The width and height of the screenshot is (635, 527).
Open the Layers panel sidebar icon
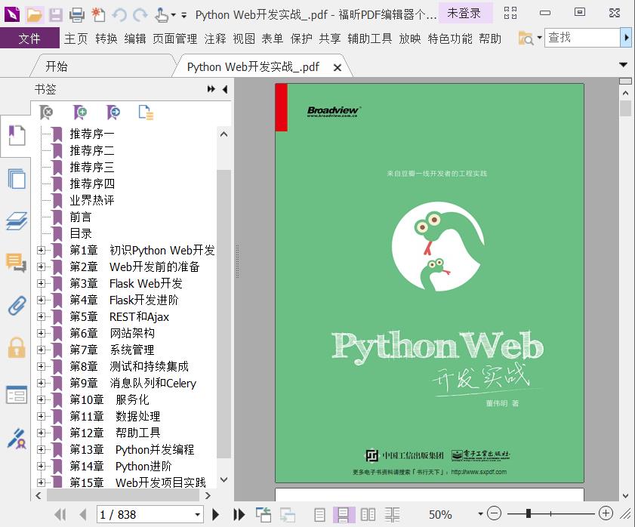pyautogui.click(x=17, y=221)
